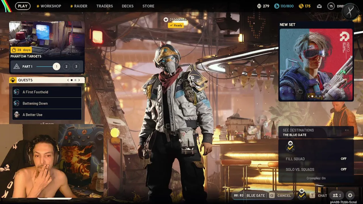Viewport: 363px width, 204px height.
Task: Click the Ready status label above the raider
Action: (x=176, y=25)
